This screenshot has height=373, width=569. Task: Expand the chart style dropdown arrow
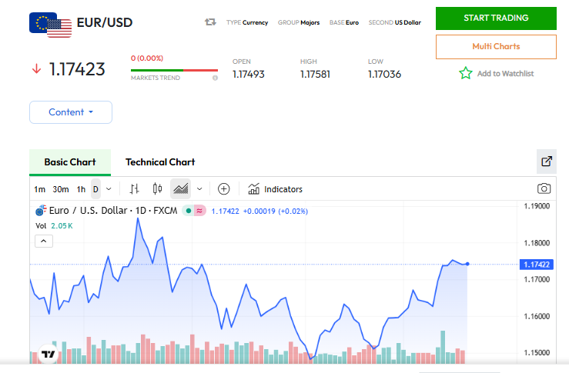pyautogui.click(x=199, y=189)
